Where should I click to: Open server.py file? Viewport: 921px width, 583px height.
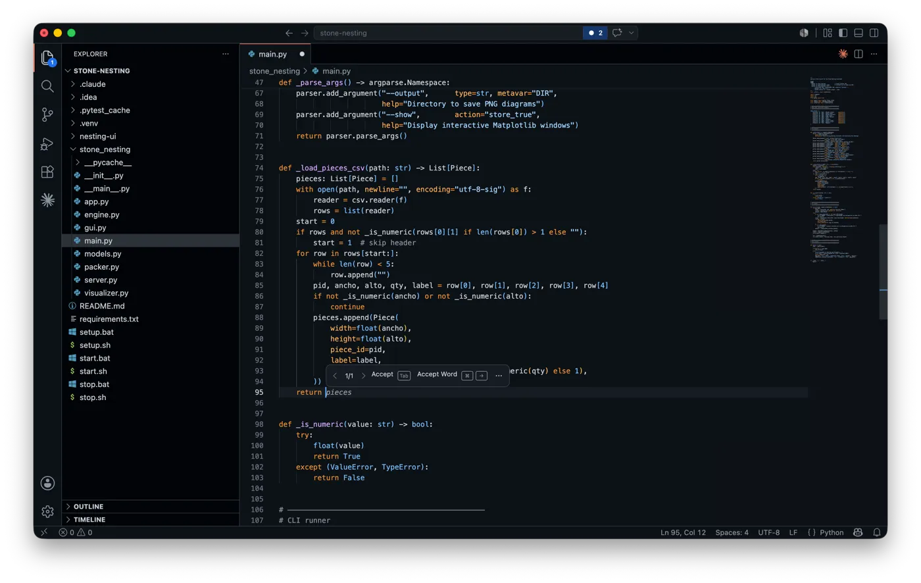[101, 280]
